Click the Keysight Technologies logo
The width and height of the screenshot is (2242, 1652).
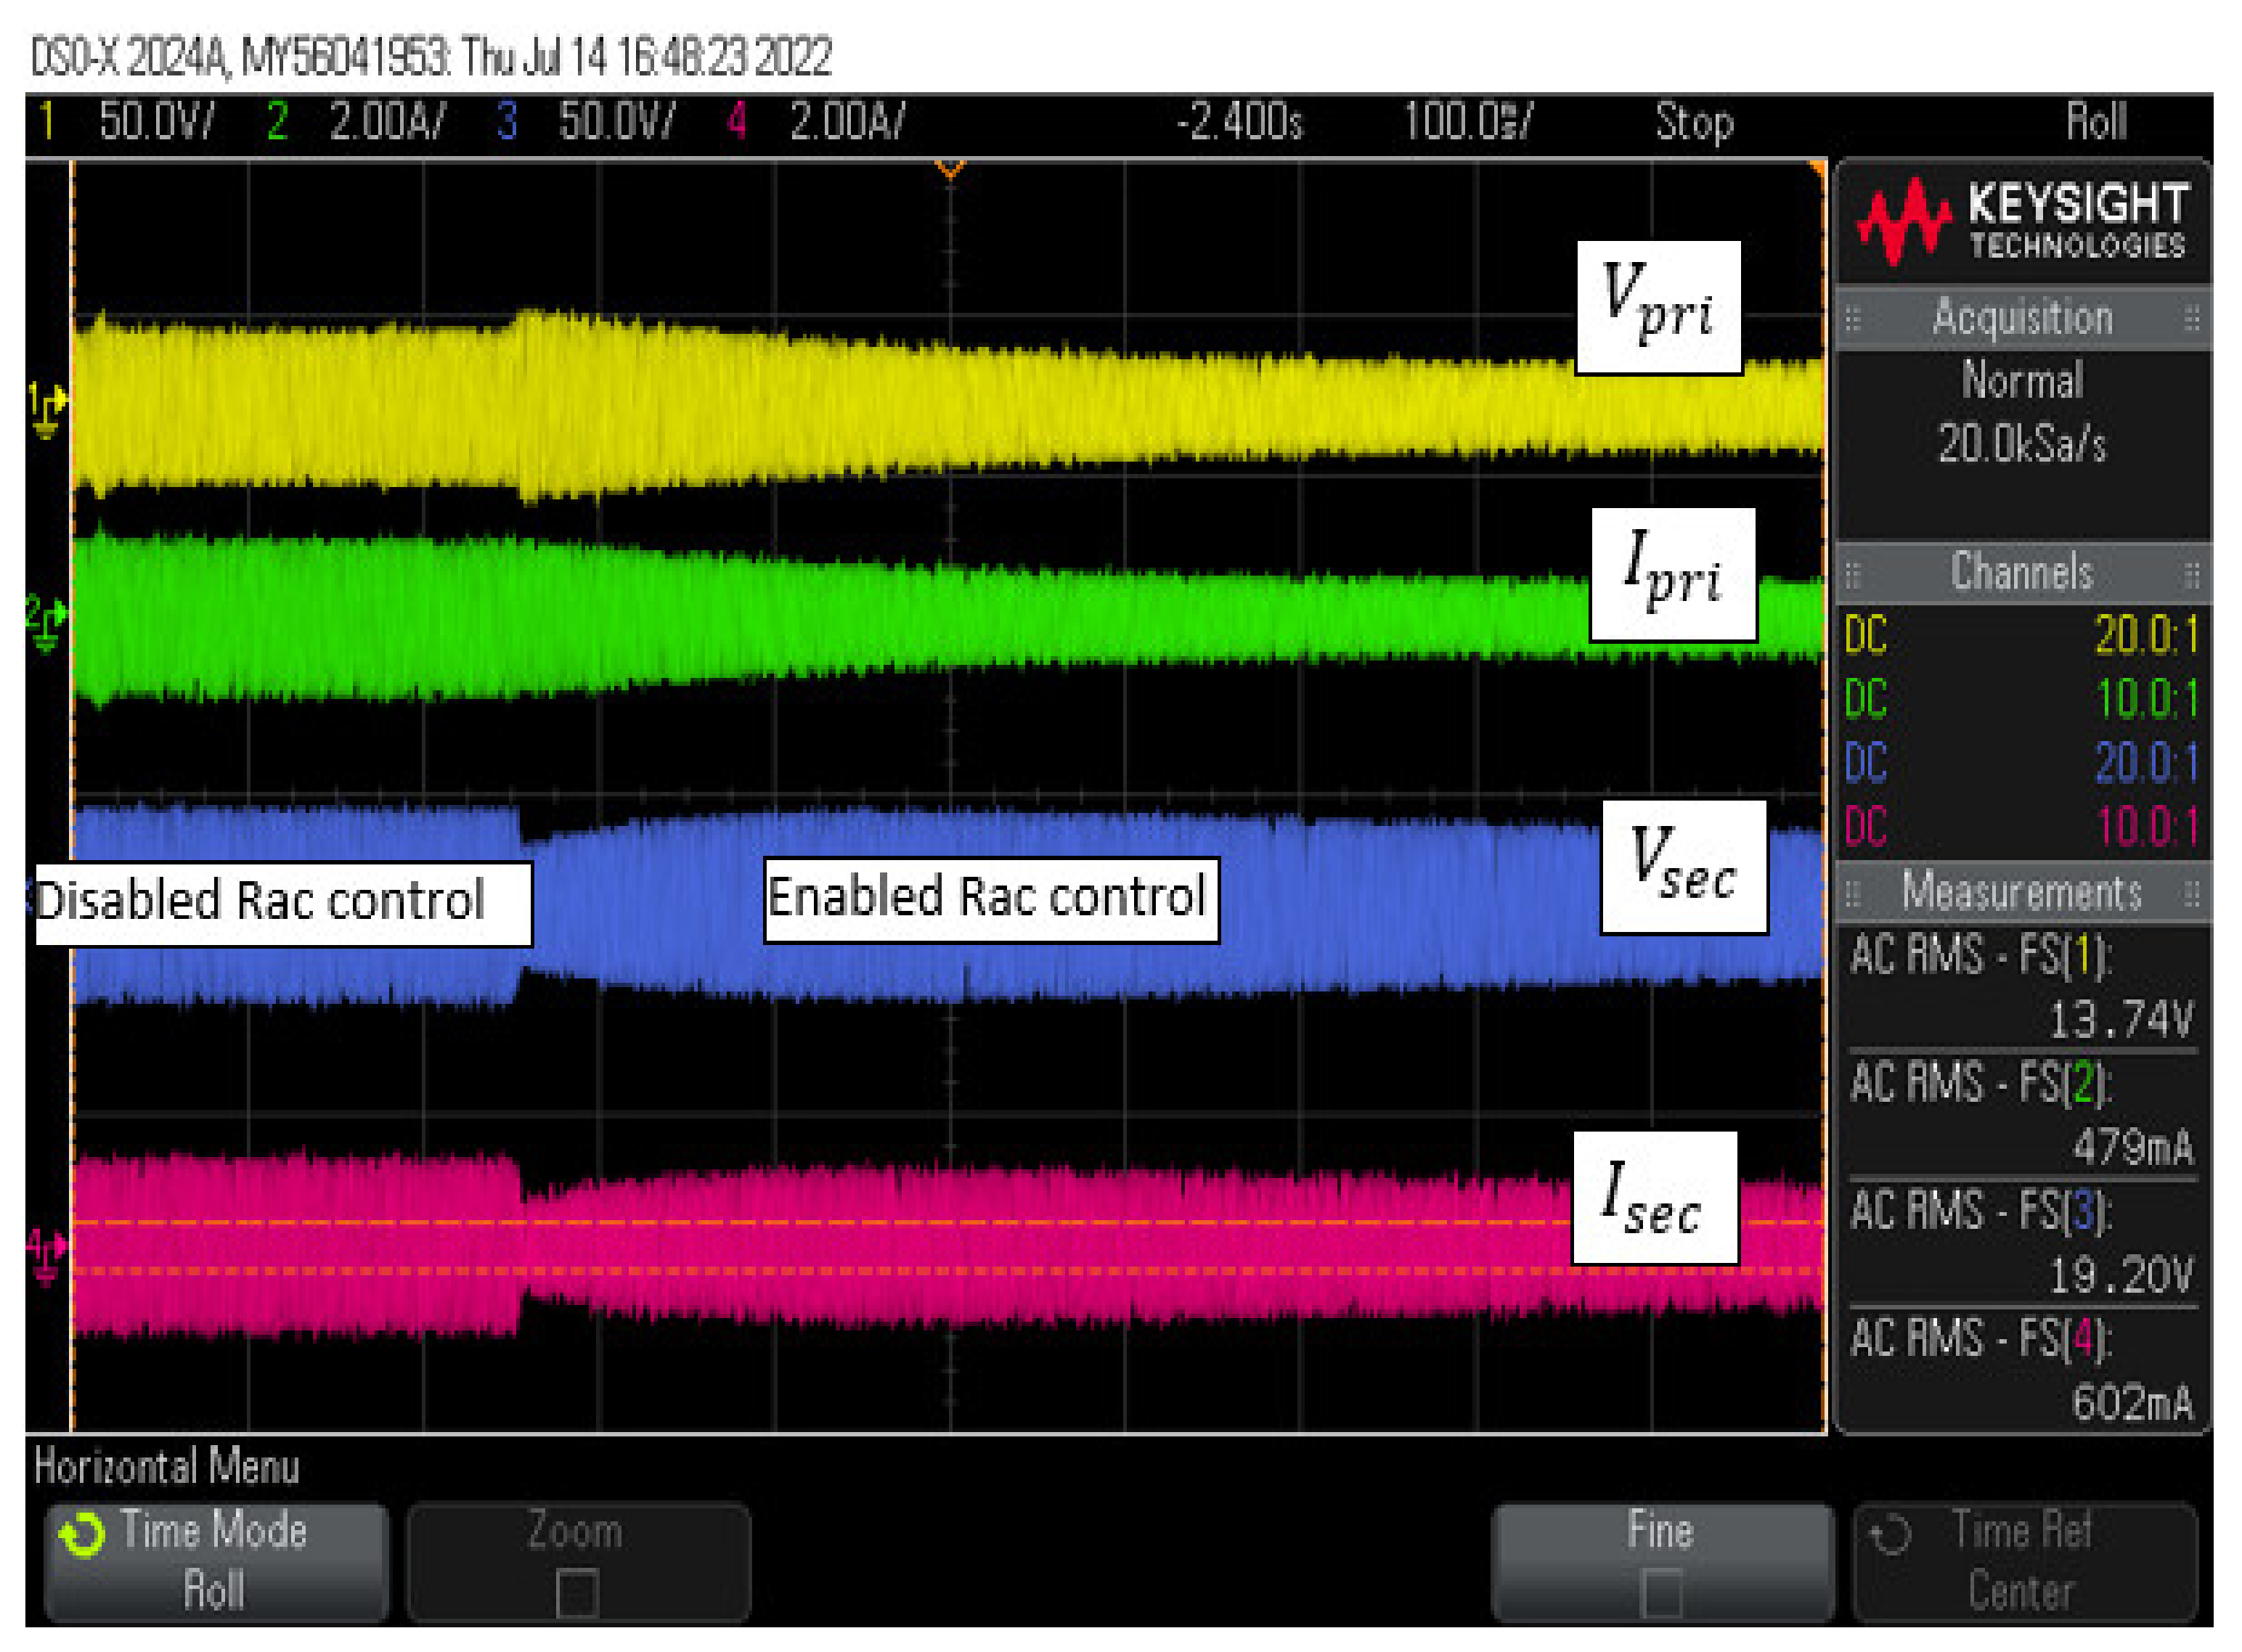2022,221
